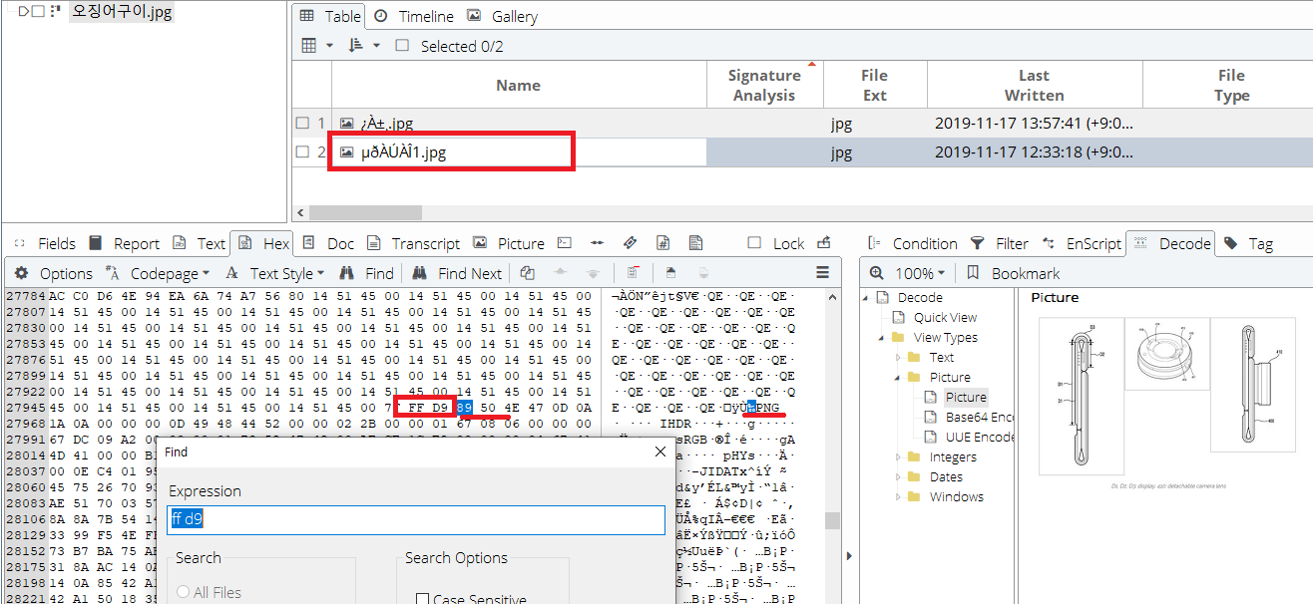
Task: Click the console view icon beside Picture tab
Action: (565, 243)
